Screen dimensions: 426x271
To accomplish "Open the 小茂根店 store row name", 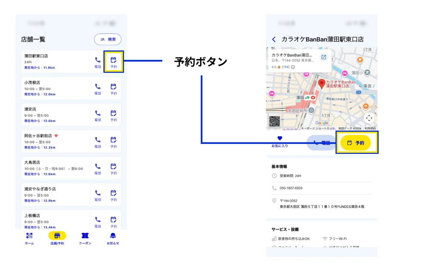I will 32,83.
